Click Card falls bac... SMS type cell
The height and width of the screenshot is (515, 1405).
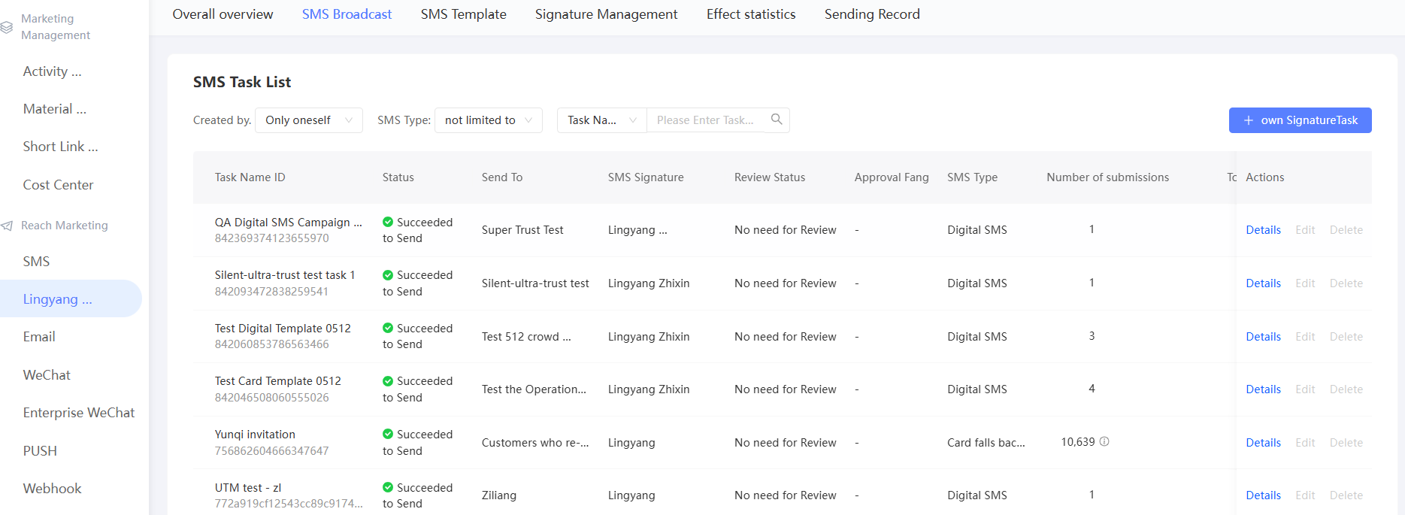(986, 443)
